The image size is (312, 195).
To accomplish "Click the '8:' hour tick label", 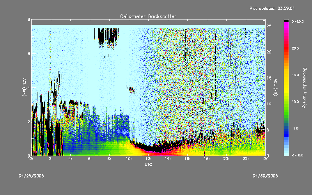I will pyautogui.click(x=110, y=159).
